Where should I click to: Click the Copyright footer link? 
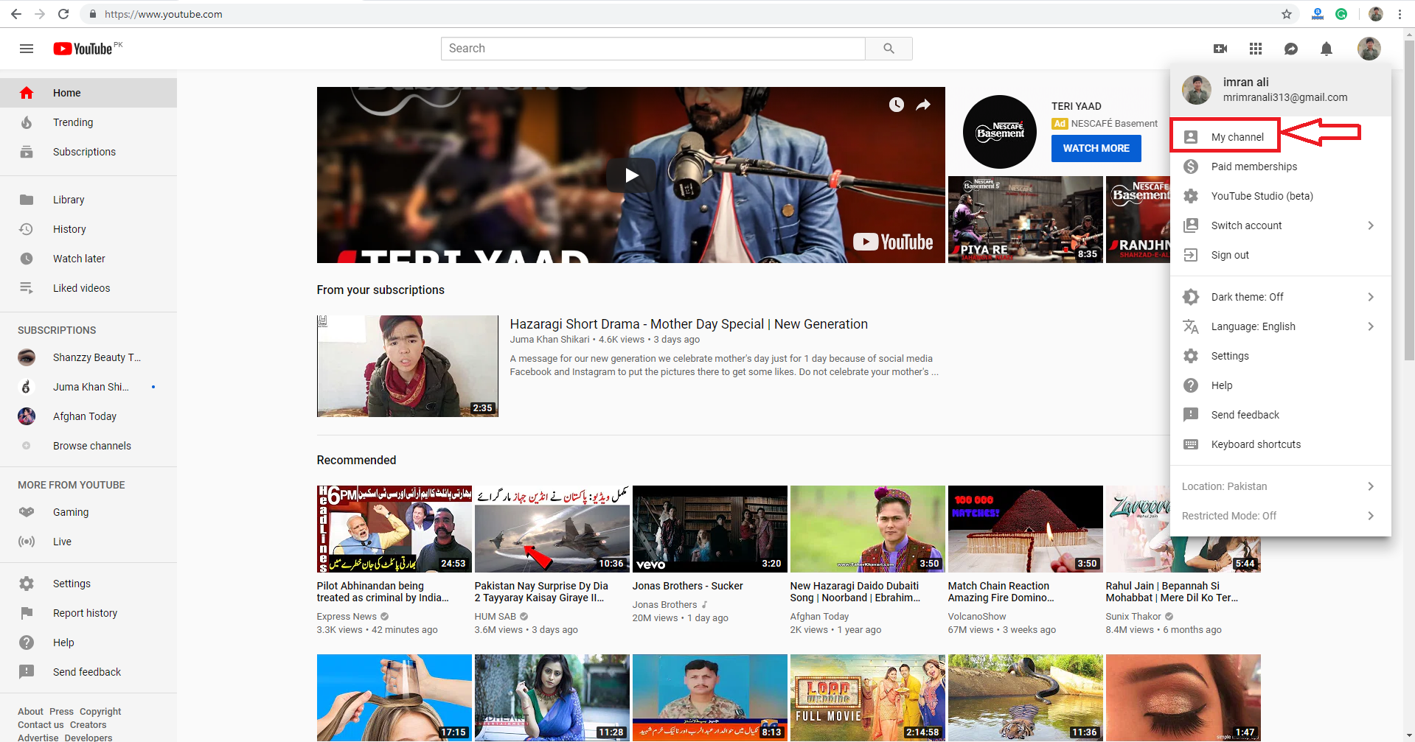100,712
